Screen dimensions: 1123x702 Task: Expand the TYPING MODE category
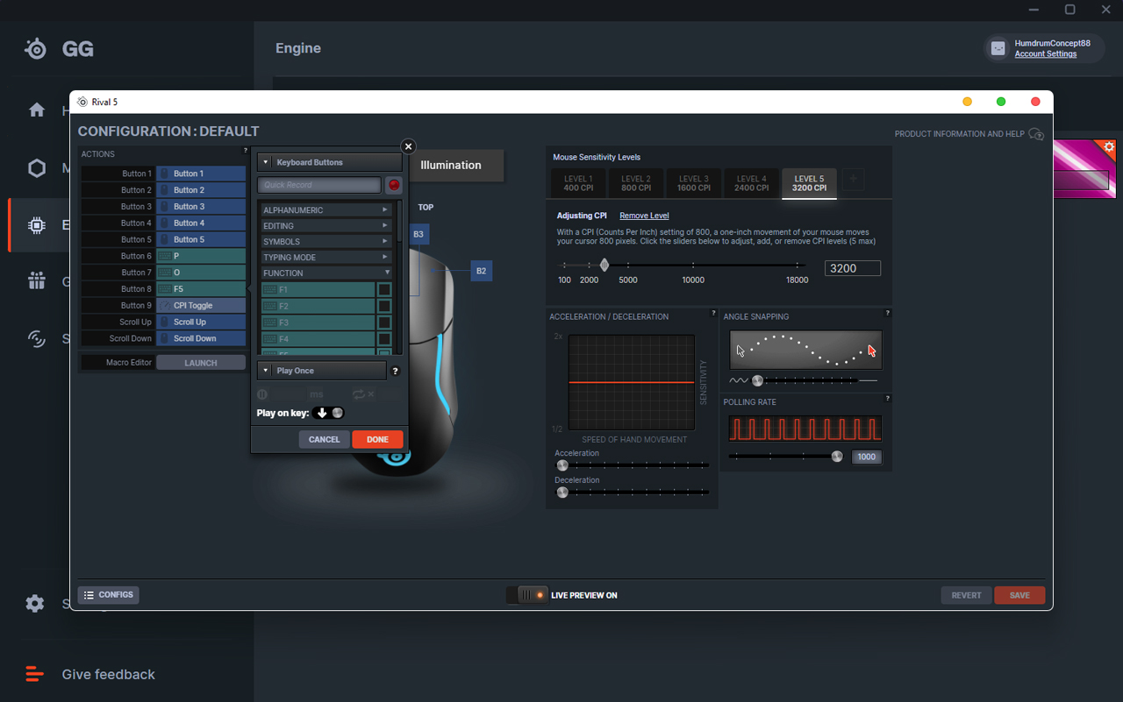click(326, 258)
